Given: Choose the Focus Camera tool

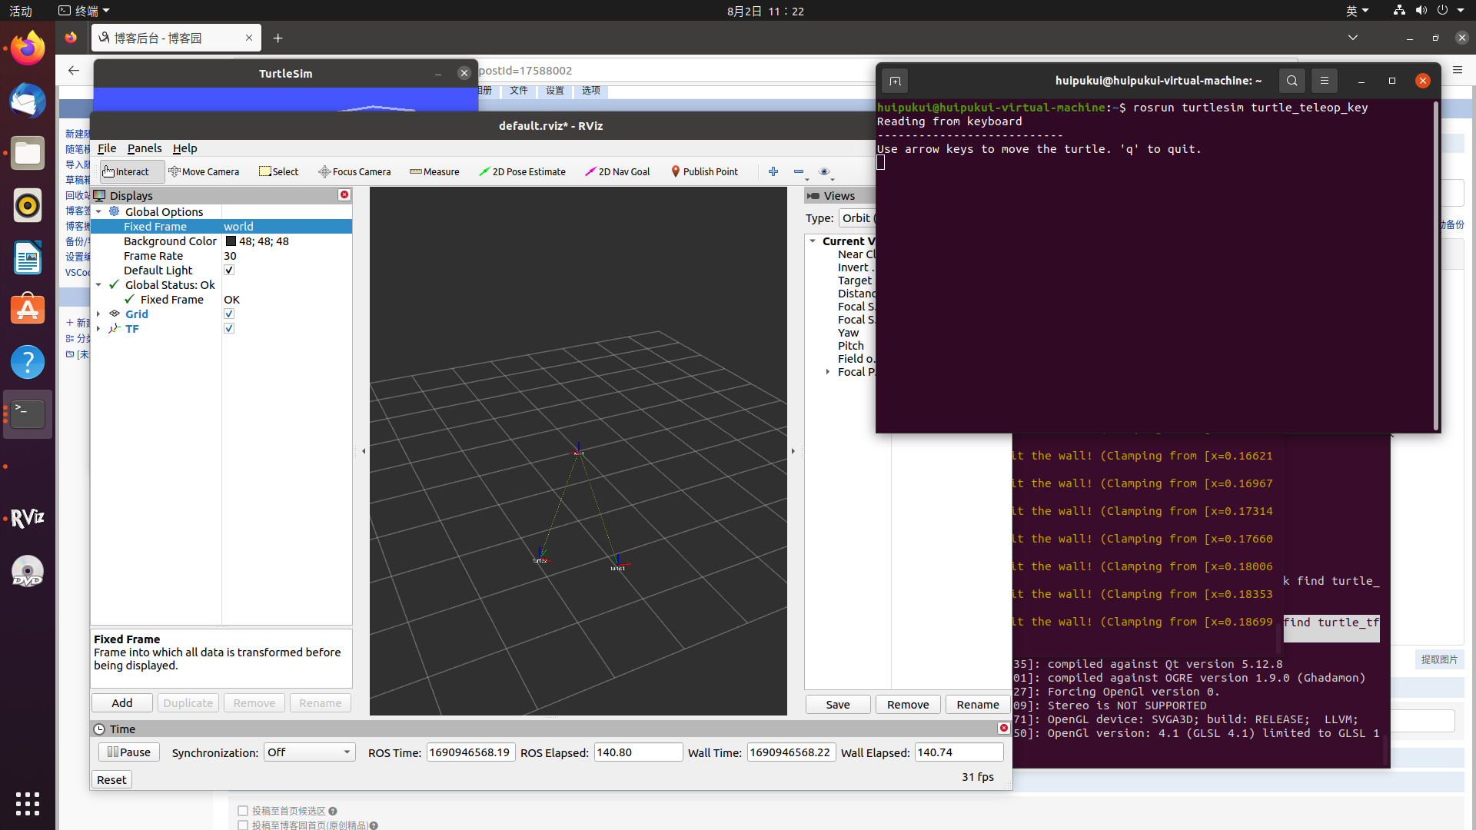Looking at the screenshot, I should [x=354, y=171].
